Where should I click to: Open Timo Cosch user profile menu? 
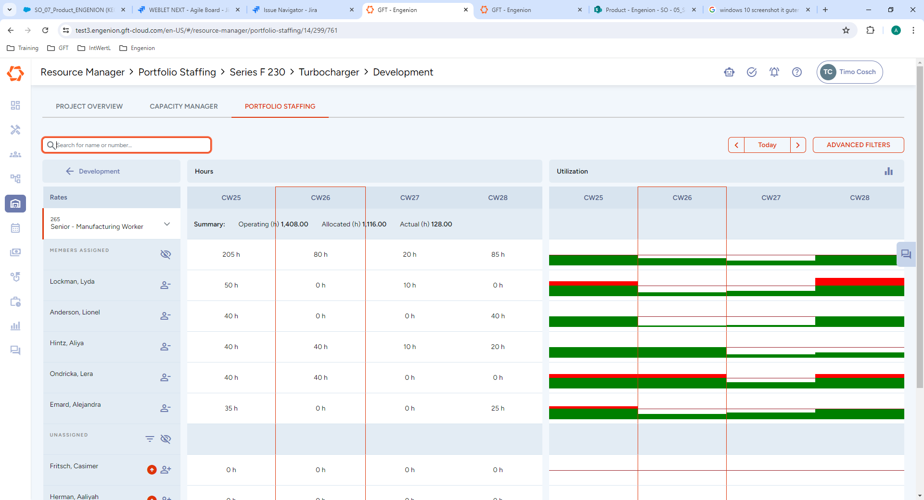coord(849,72)
